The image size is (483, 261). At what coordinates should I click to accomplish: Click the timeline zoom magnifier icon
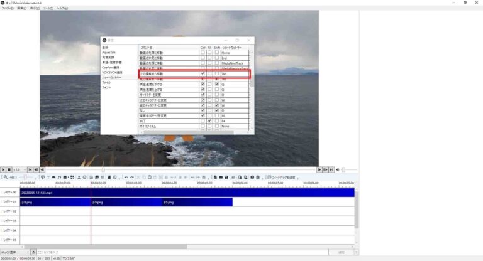coord(4,178)
